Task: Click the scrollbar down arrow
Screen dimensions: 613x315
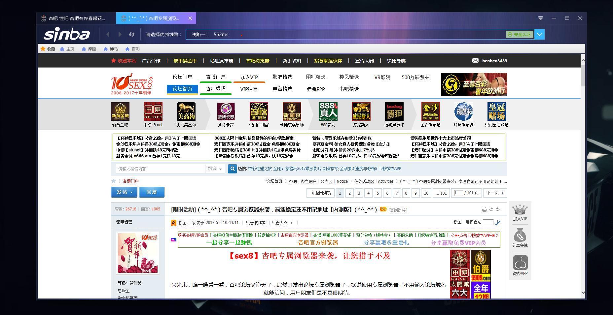Action: click(x=583, y=292)
